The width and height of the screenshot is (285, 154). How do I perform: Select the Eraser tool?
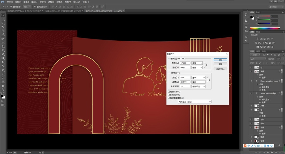tap(3, 54)
